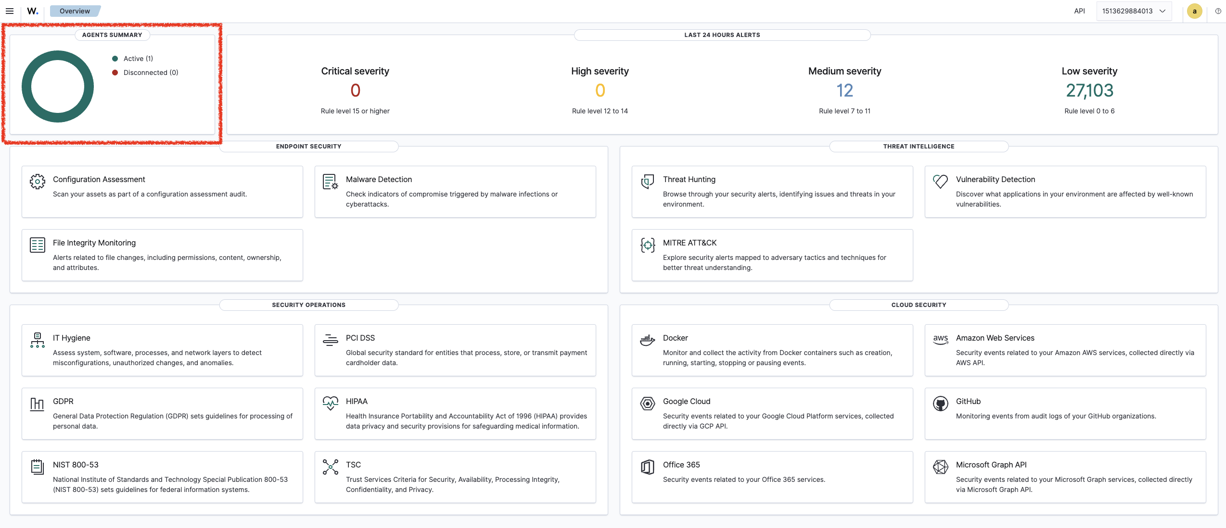Viewport: 1226px width, 528px height.
Task: Click the Configuration Assessment gear icon
Action: tap(38, 182)
